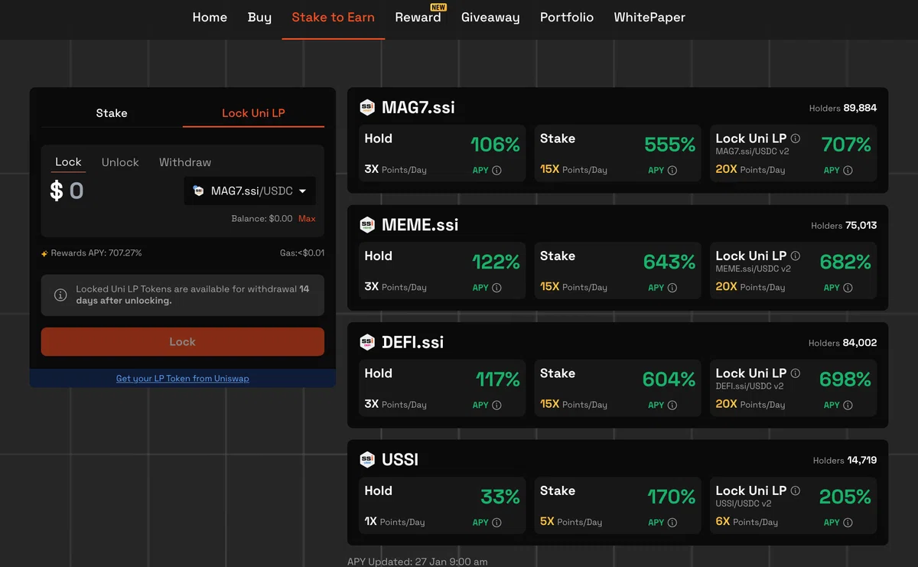This screenshot has width=918, height=567.
Task: Open the MAG7.ssi Hold APY info icon
Action: 496,171
